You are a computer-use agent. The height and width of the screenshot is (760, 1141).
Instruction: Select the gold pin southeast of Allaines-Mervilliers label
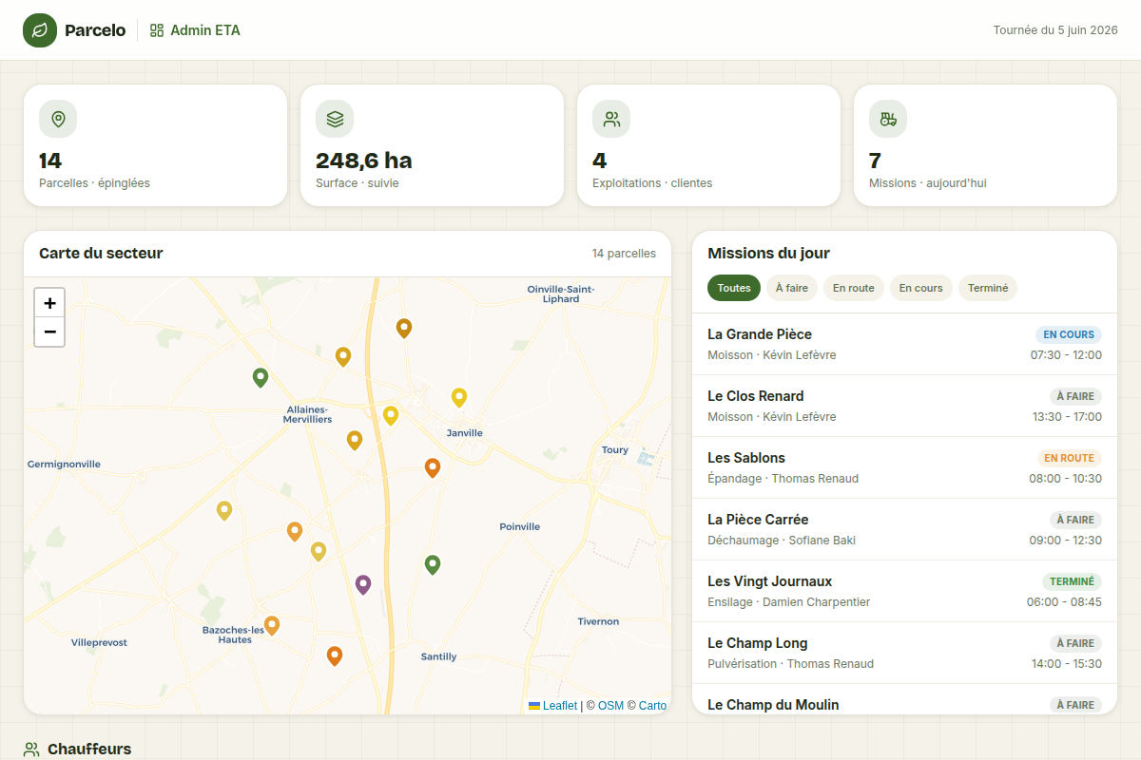[355, 440]
